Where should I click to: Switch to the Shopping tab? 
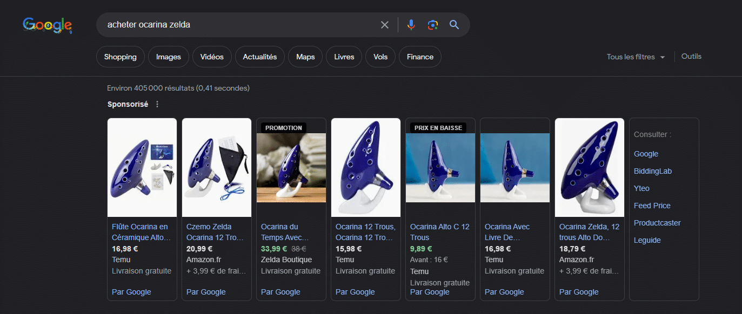click(x=121, y=57)
